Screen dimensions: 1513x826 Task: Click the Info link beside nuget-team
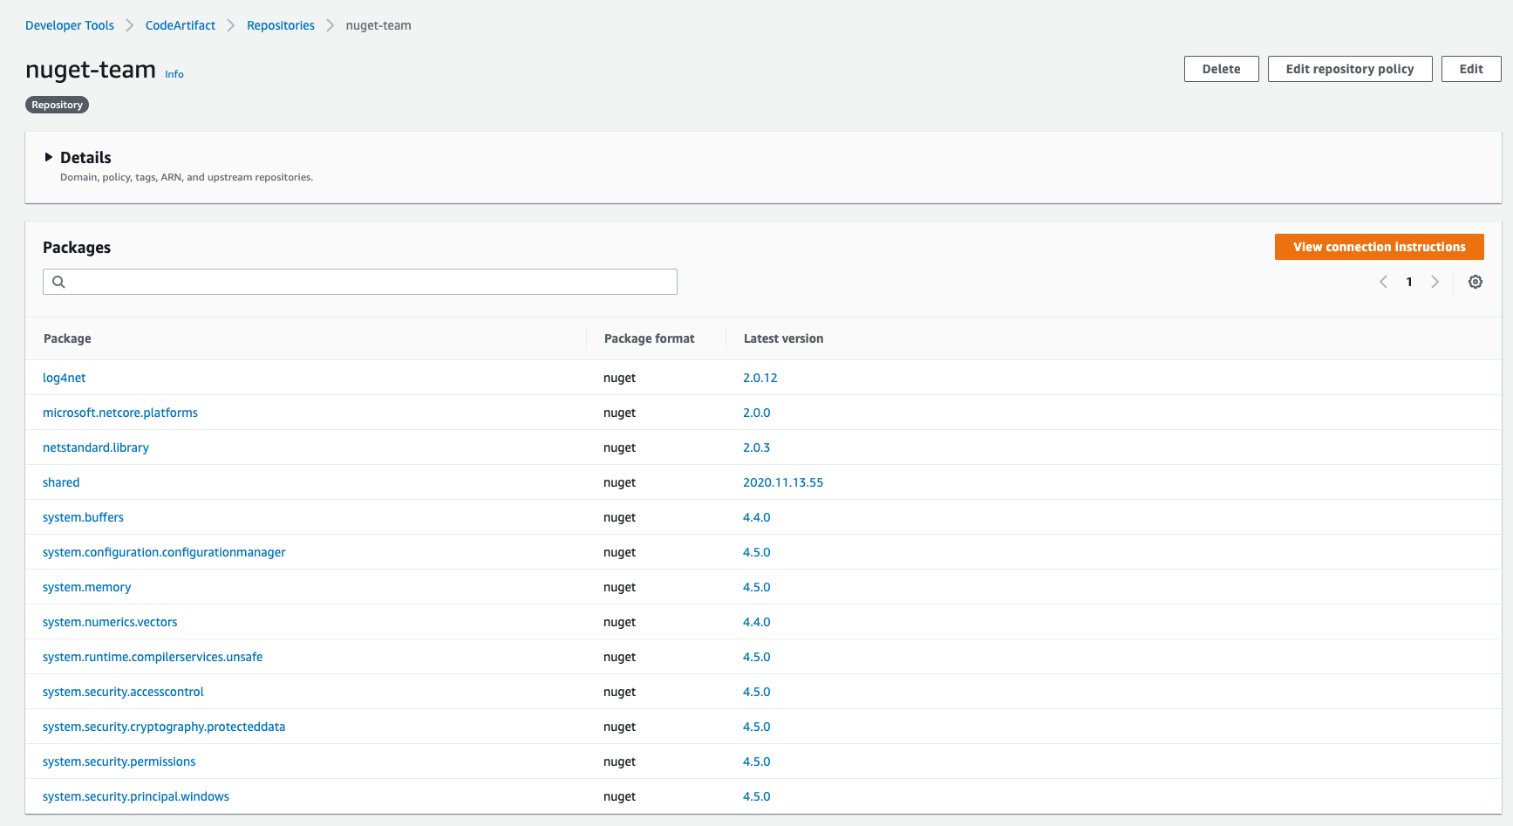click(174, 74)
